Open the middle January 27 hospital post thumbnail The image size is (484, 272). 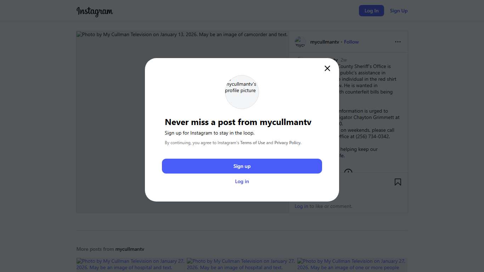click(x=241, y=265)
